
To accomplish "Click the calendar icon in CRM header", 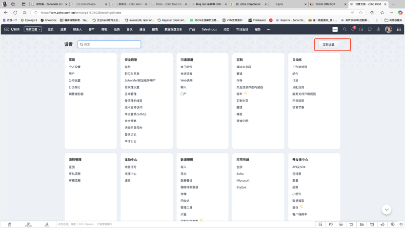I will 362,29.
